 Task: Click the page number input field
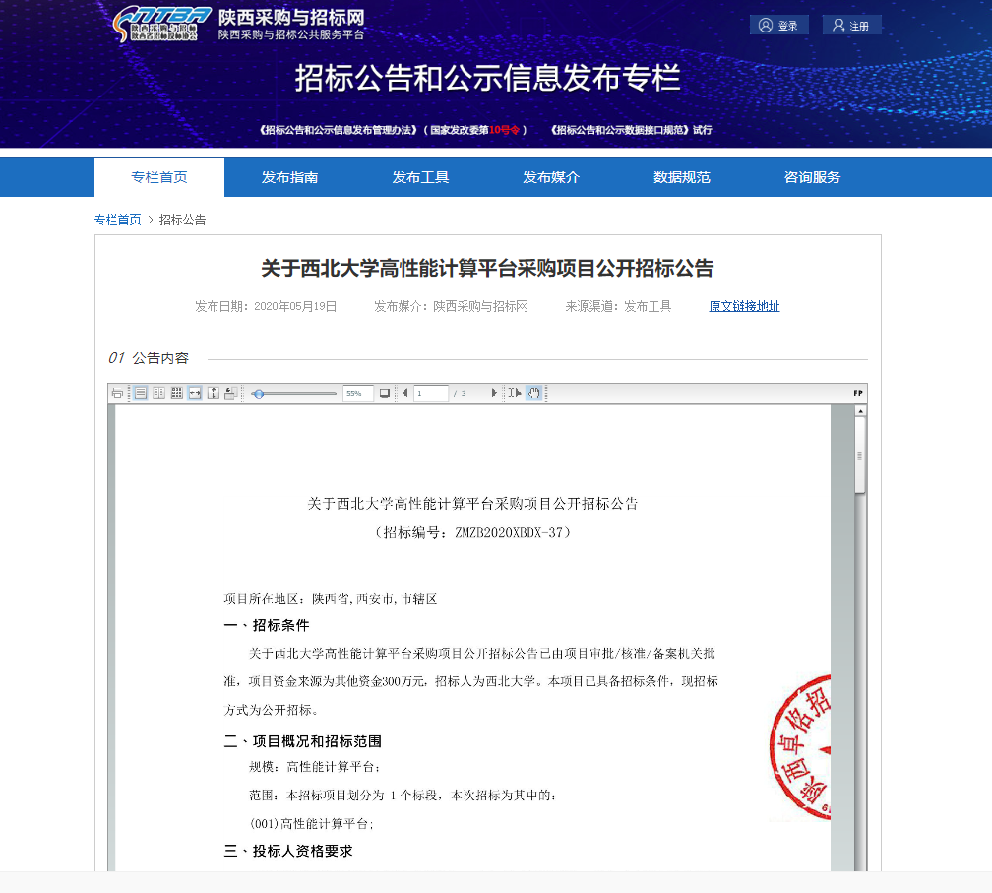(431, 393)
